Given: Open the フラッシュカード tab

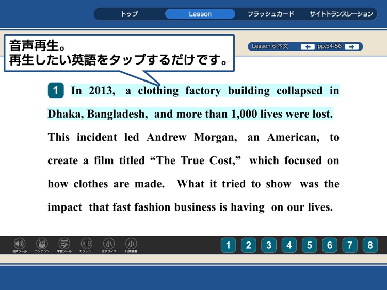Looking at the screenshot, I should tap(271, 14).
